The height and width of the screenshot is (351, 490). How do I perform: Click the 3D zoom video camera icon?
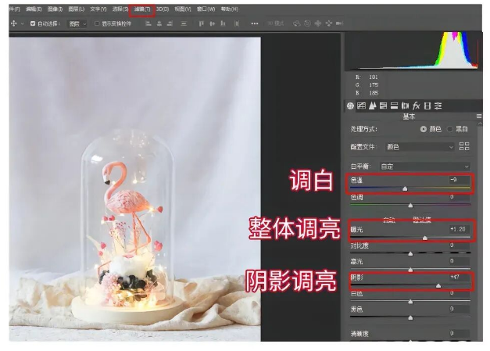pyautogui.click(x=339, y=23)
